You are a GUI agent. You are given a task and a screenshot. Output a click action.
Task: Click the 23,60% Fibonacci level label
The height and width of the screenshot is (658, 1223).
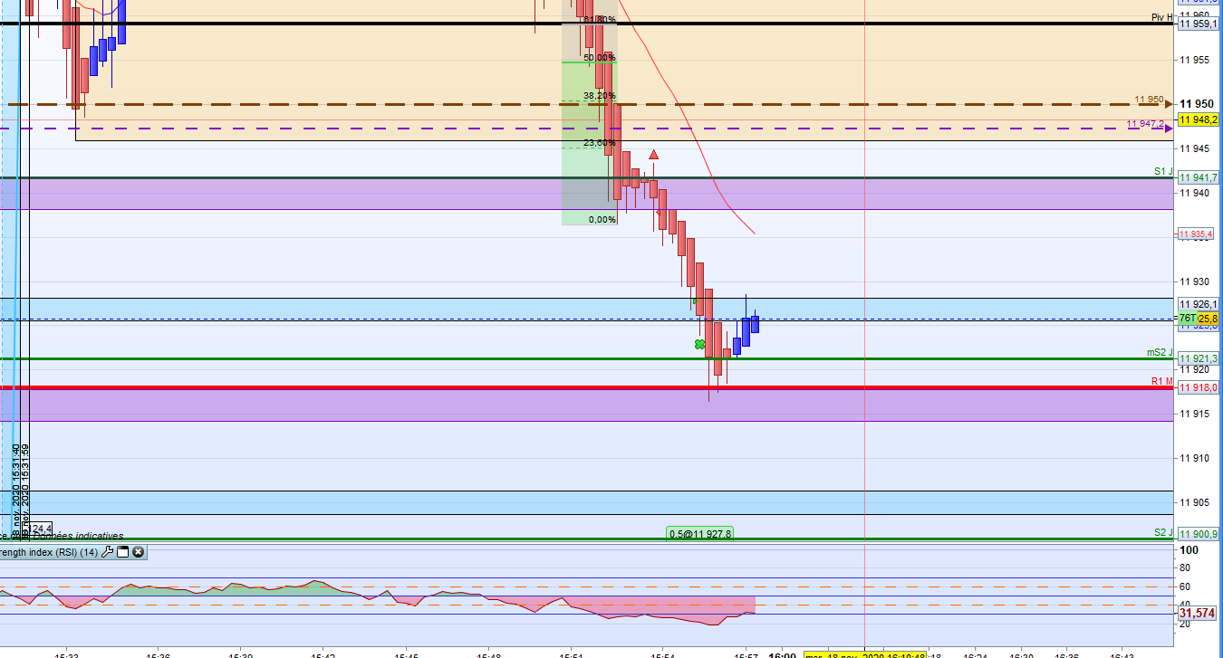(600, 142)
